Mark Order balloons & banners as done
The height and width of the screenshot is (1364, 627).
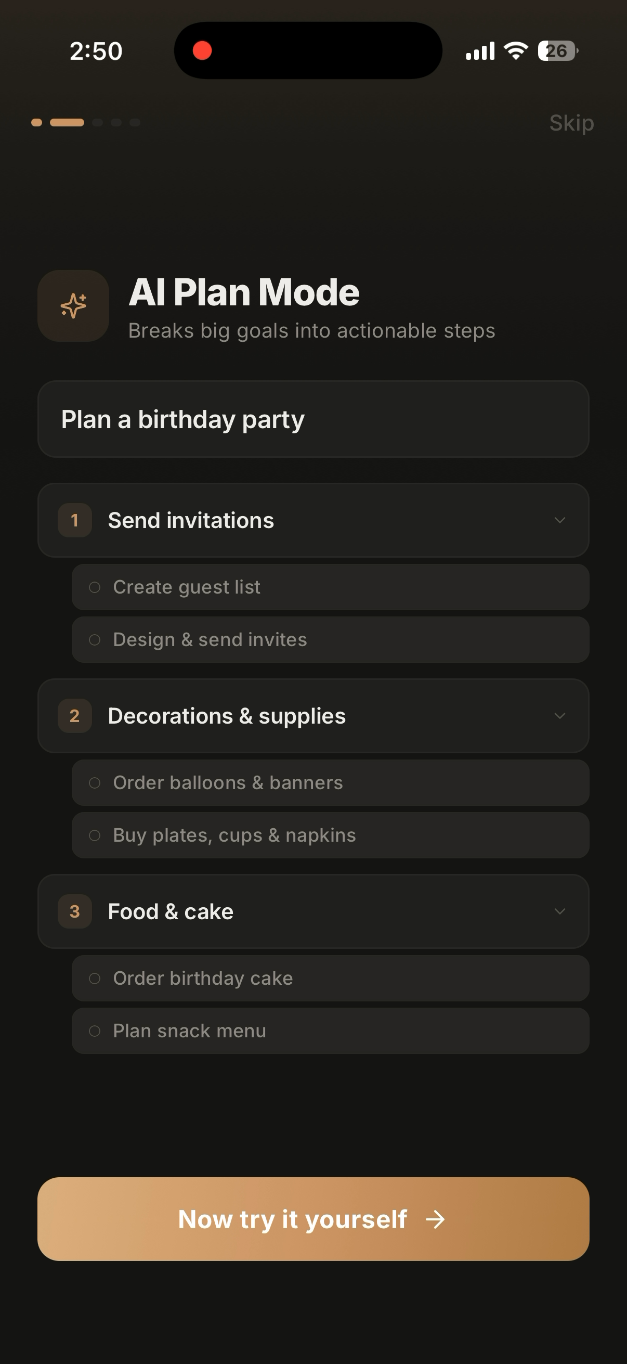(x=95, y=782)
